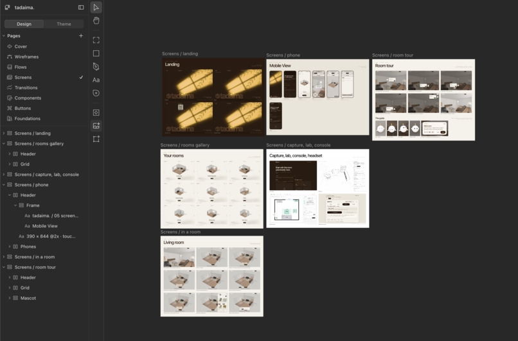Expand the Mascot layer
The height and width of the screenshot is (341, 518).
click(10, 298)
